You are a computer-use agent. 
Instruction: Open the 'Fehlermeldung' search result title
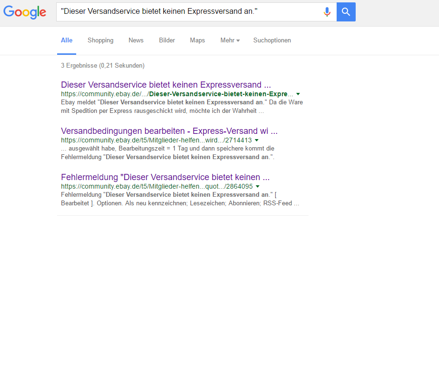tap(165, 177)
